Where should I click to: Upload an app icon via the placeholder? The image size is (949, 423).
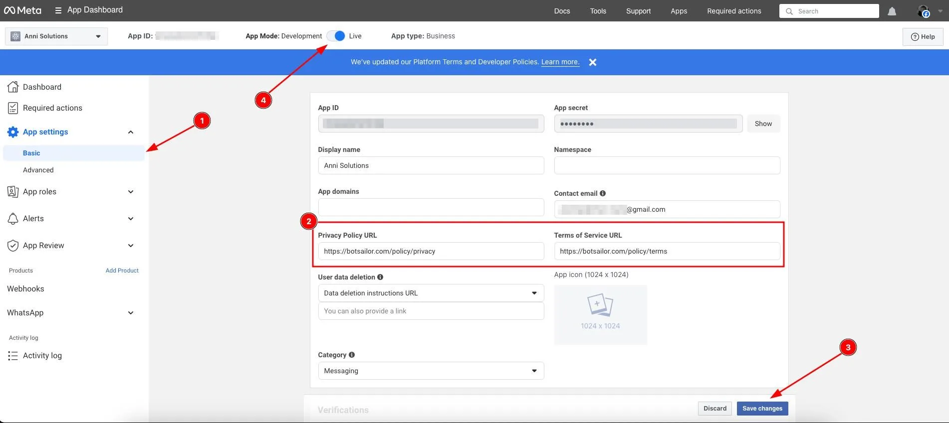pos(600,315)
